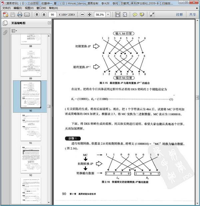Close the document with menu-bar X
The width and height of the screenshot is (200, 206).
[x=197, y=8]
